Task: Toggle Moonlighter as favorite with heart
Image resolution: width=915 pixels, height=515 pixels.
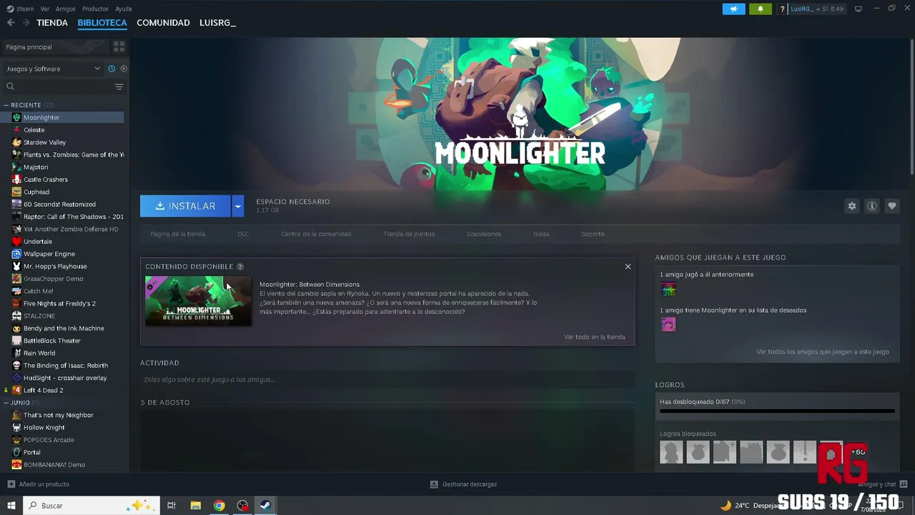Action: coord(892,206)
